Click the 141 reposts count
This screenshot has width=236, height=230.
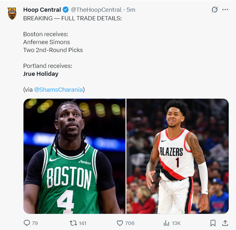pyautogui.click(x=83, y=223)
